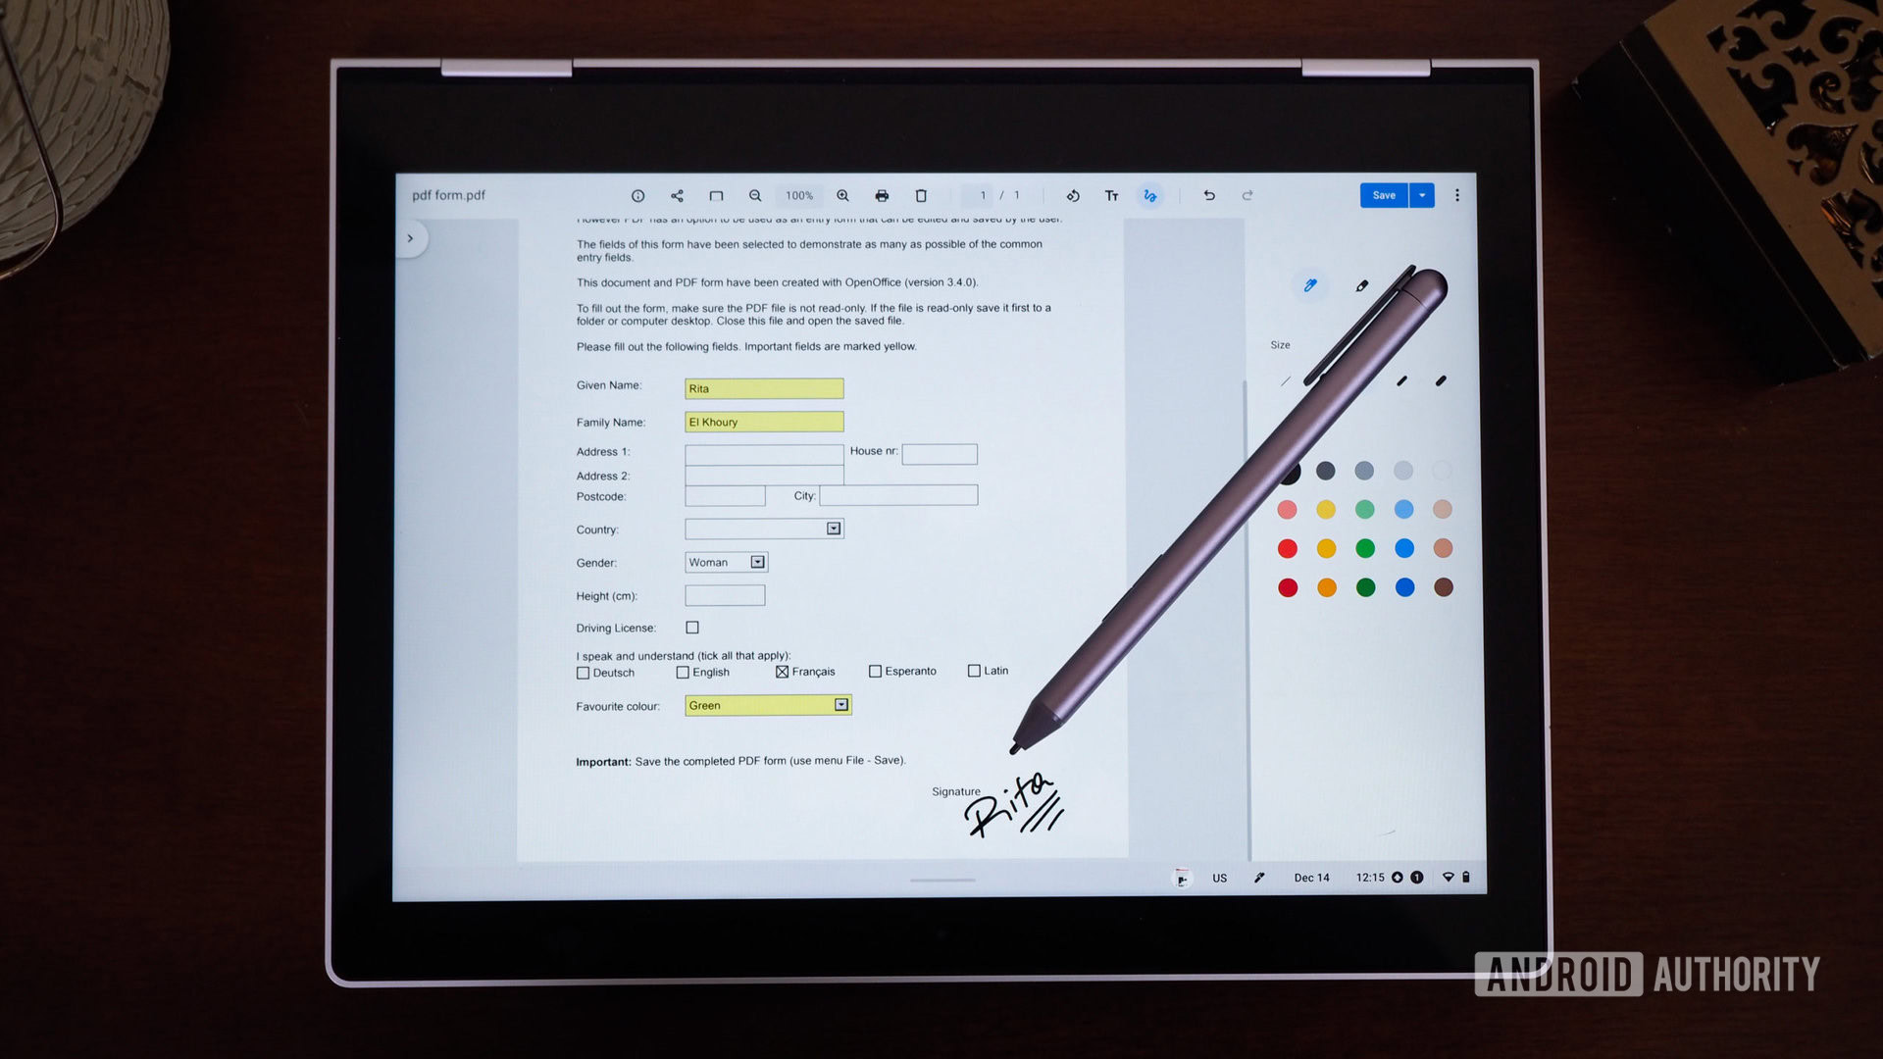Click the redo arrow icon

click(x=1245, y=195)
